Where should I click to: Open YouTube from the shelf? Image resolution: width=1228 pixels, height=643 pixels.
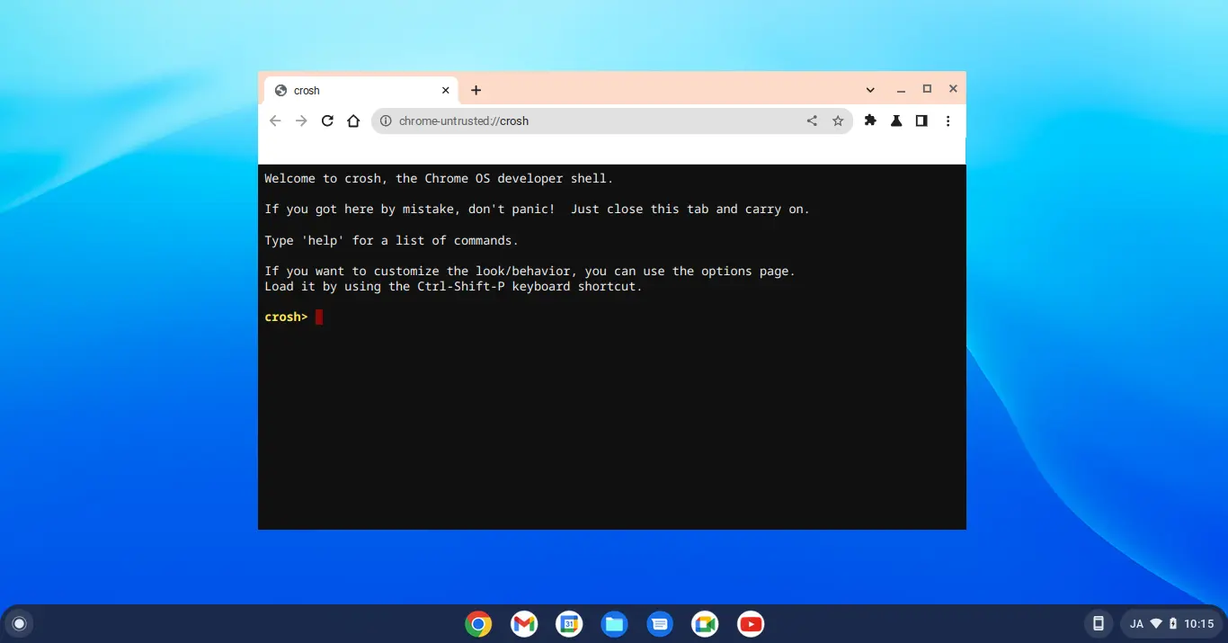tap(750, 623)
